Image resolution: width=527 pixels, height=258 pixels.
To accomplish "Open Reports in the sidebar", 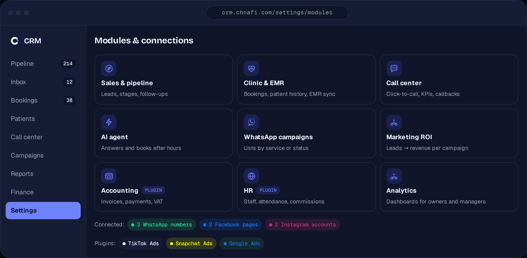I will (43, 174).
